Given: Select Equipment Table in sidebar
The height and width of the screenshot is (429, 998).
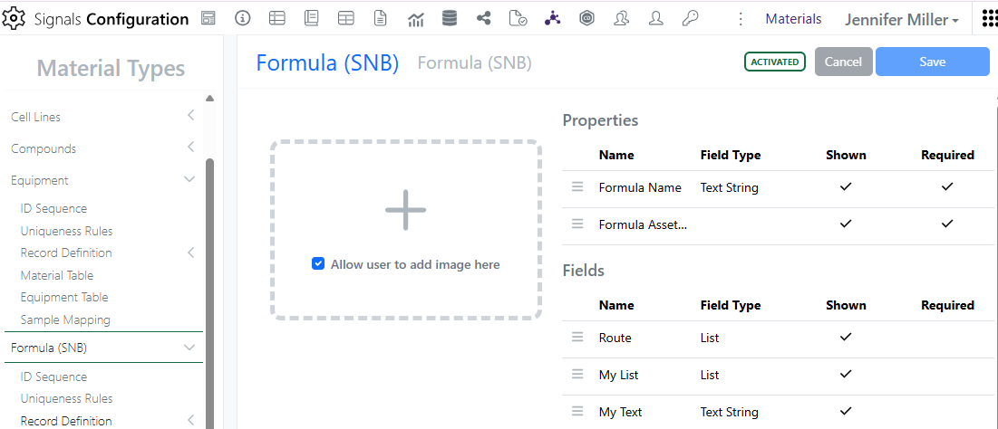Looking at the screenshot, I should (64, 297).
